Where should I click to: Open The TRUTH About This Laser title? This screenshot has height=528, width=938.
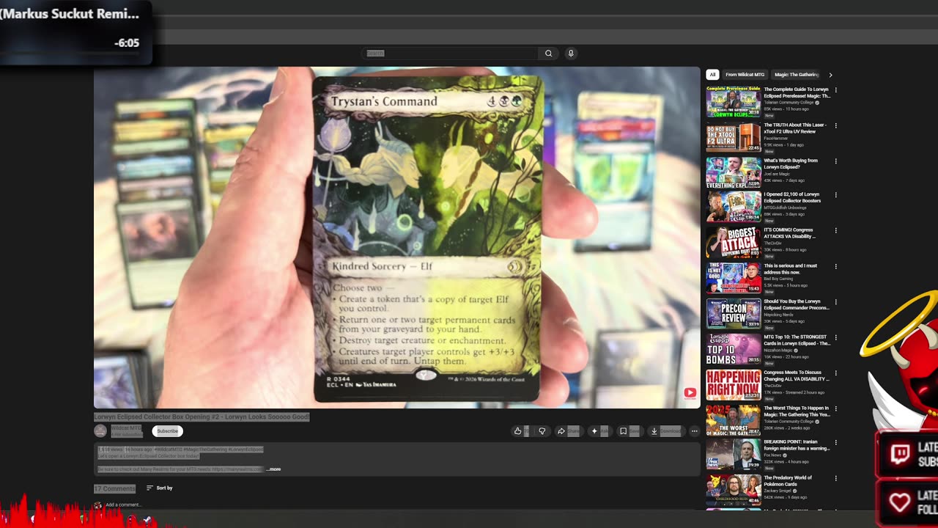point(795,128)
